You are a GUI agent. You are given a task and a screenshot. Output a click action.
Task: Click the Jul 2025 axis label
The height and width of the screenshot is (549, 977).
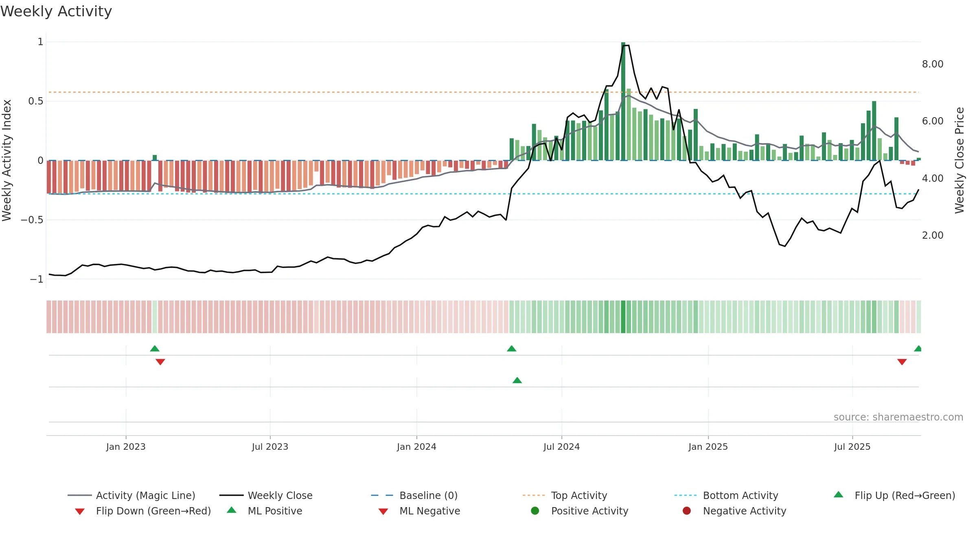[852, 447]
